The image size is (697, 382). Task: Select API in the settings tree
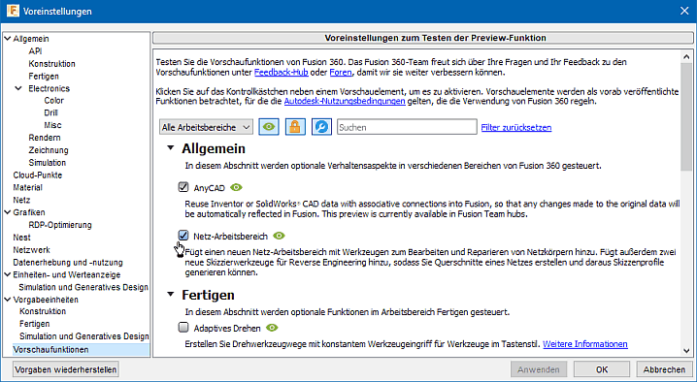coord(35,51)
